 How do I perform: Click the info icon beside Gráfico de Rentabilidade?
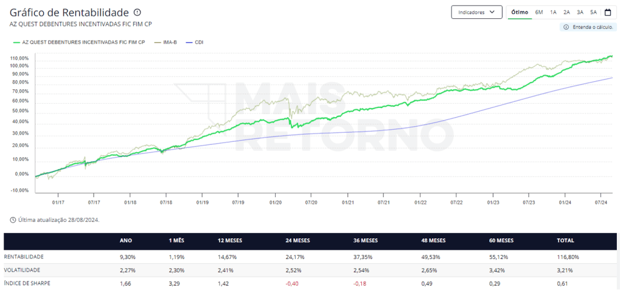(x=137, y=12)
